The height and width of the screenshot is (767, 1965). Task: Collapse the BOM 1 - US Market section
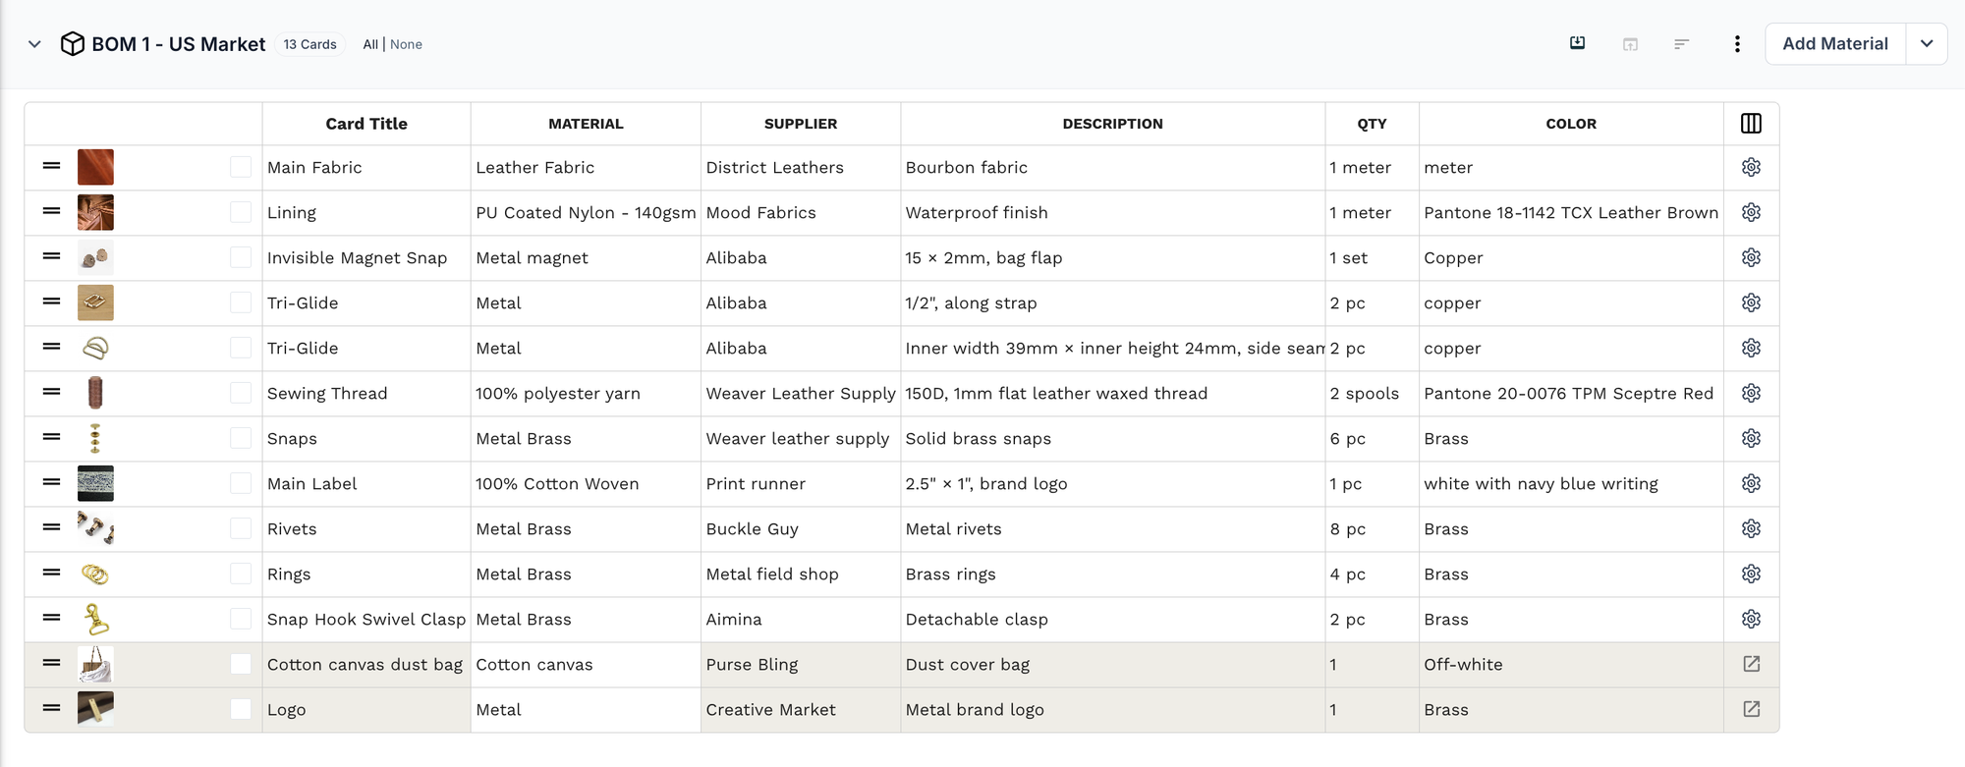(34, 44)
